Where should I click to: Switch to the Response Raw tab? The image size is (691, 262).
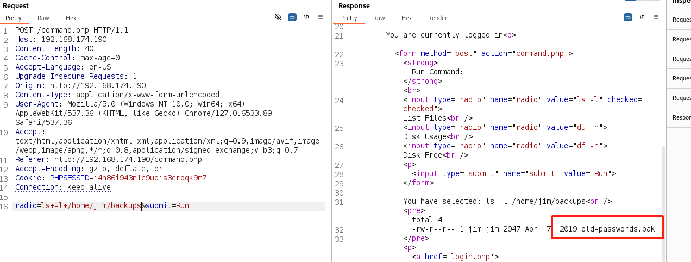379,18
